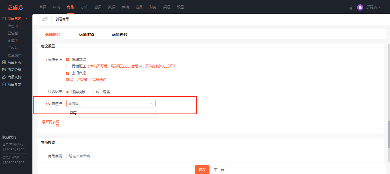Image resolution: width=390 pixels, height=174 pixels.
Task: Click the back arrow beside 返回
Action: point(38,19)
